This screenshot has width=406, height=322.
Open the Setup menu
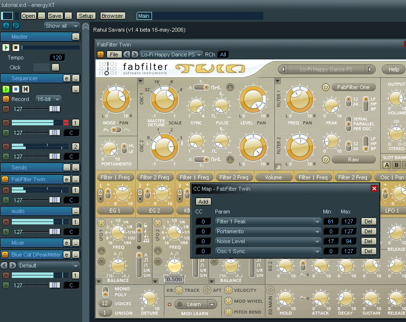[x=86, y=16]
